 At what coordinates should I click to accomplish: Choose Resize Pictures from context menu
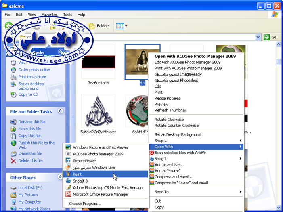[196, 98]
